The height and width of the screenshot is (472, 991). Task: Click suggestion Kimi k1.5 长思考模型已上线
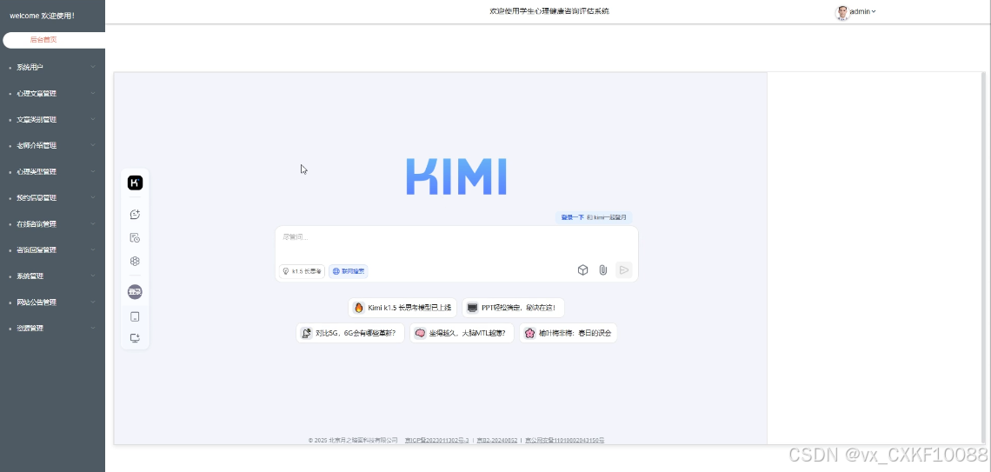(402, 308)
